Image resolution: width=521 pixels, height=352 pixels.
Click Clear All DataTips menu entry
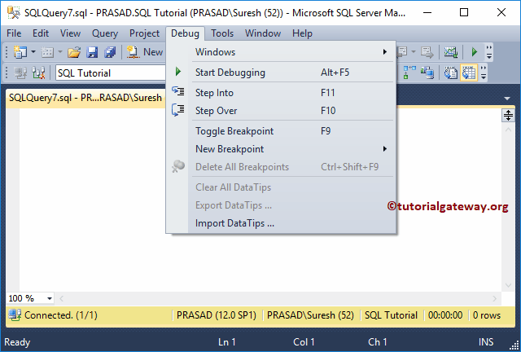click(x=281, y=187)
